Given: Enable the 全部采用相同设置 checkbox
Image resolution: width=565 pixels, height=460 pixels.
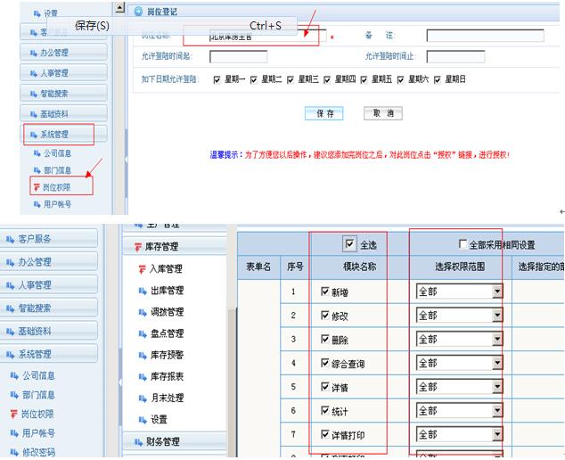Looking at the screenshot, I should (x=462, y=243).
